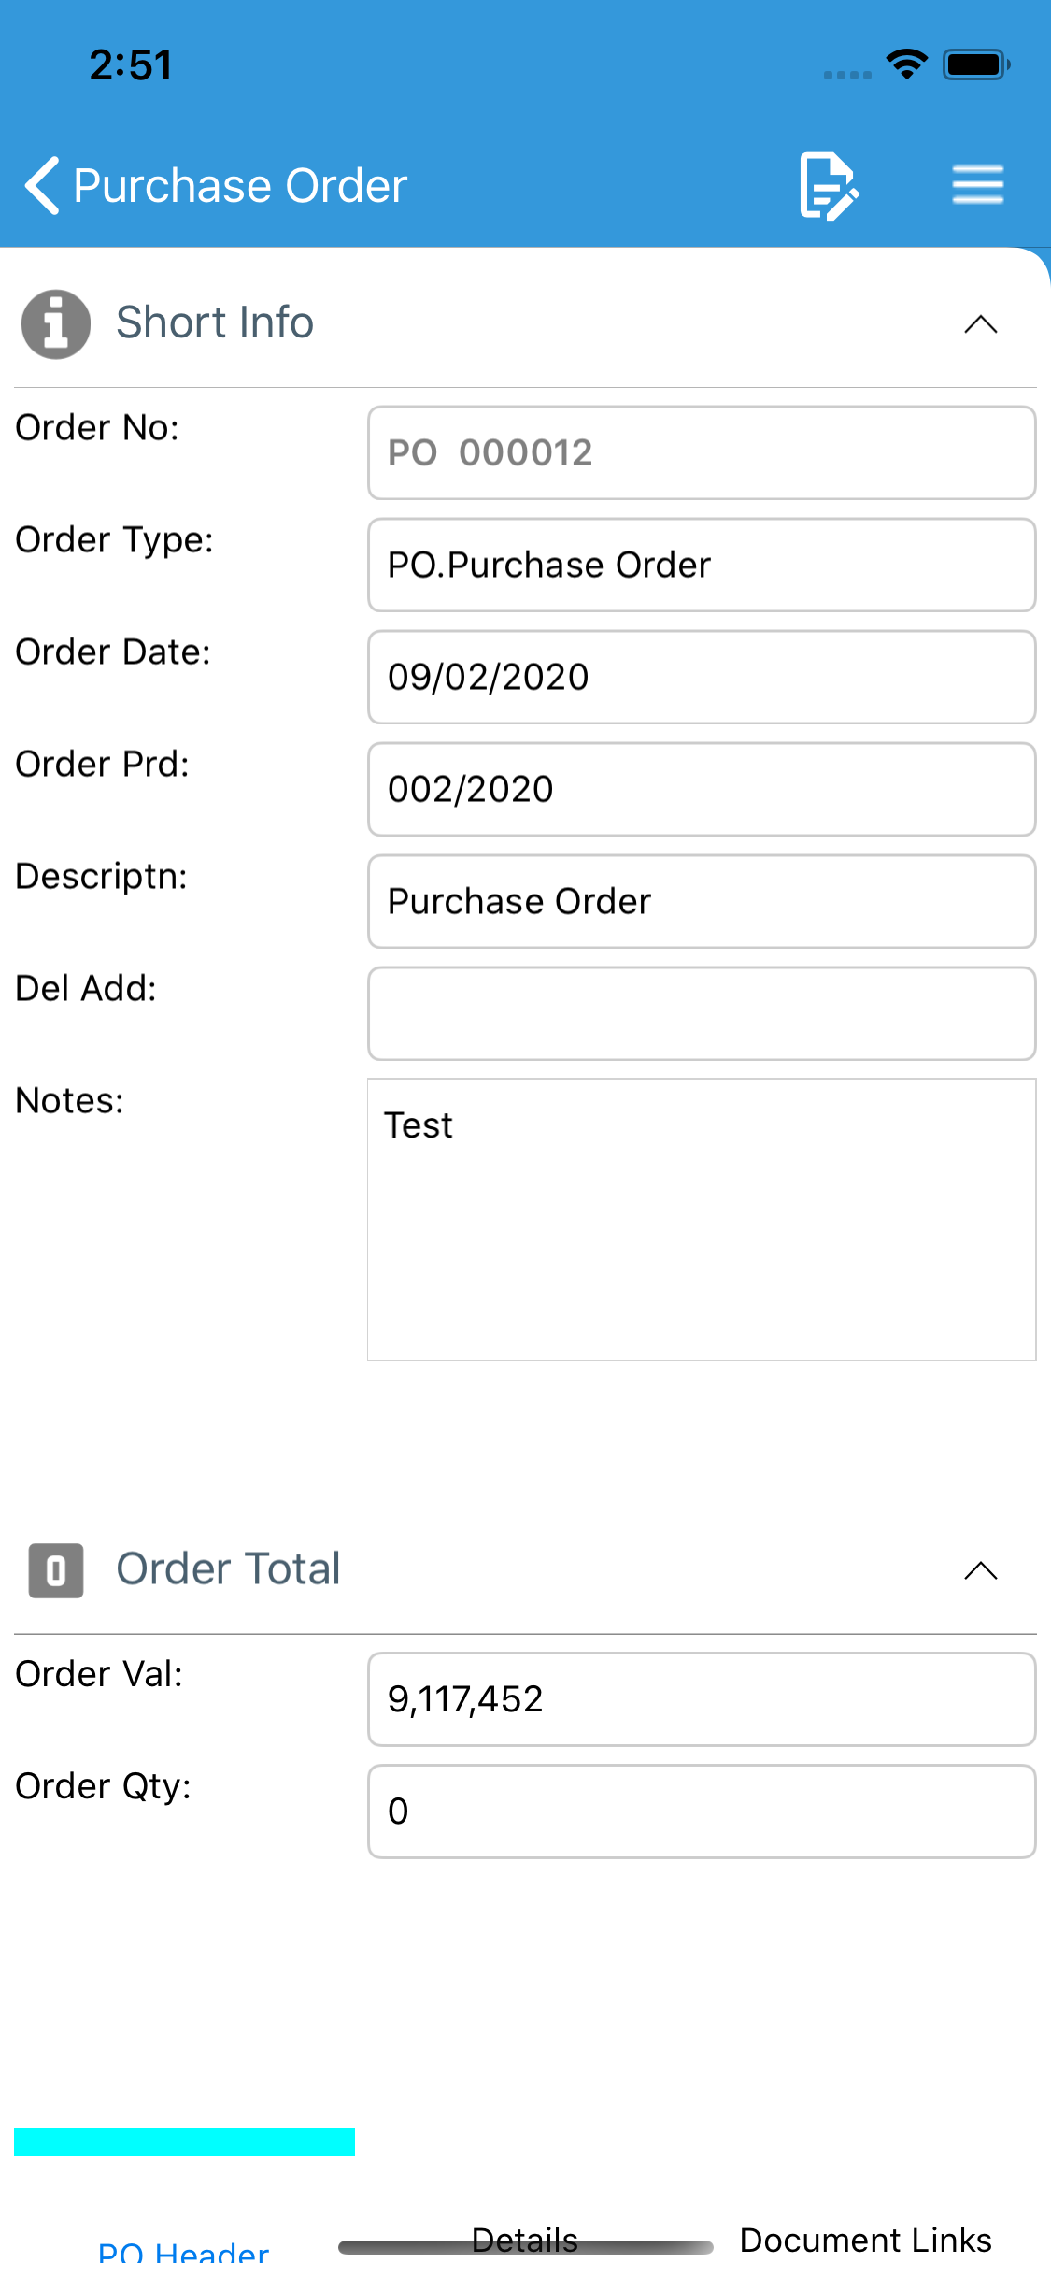Tap the cyan tab indicator bar
Viewport: 1051px width, 2277px height.
184,2142
